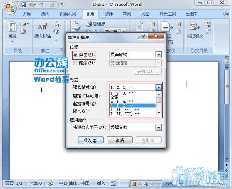Click the 76% zoom level

pyautogui.click(x=169, y=183)
